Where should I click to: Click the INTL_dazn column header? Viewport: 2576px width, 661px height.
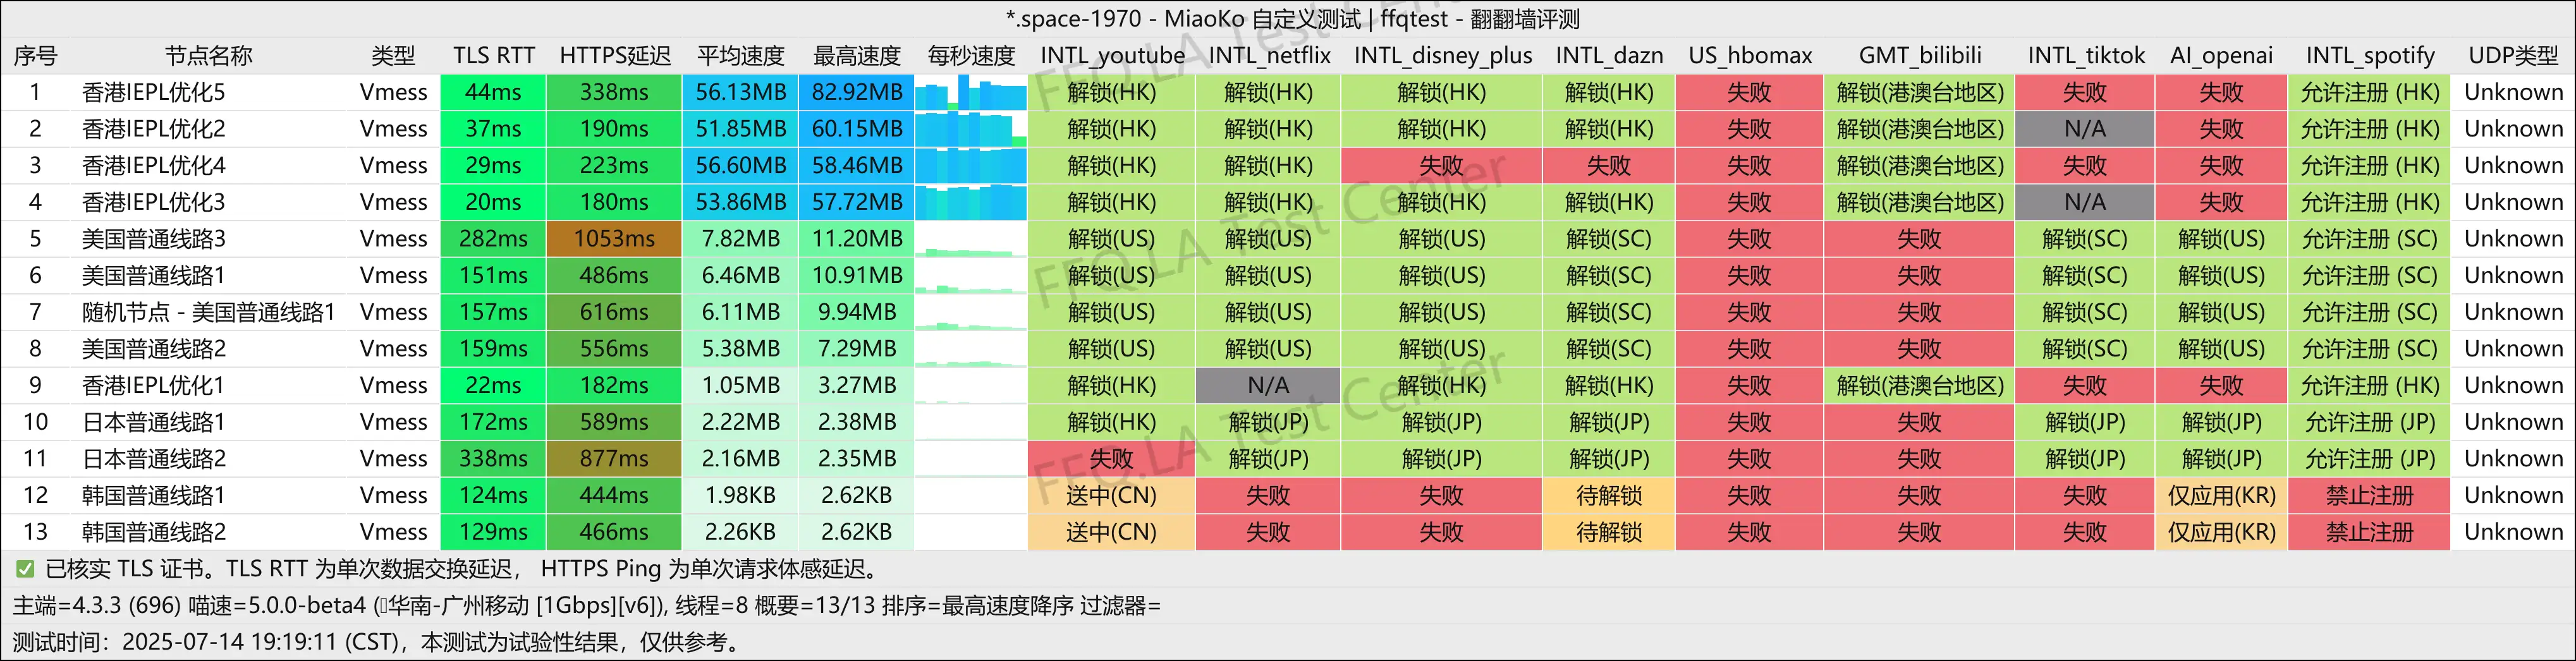tap(1609, 56)
